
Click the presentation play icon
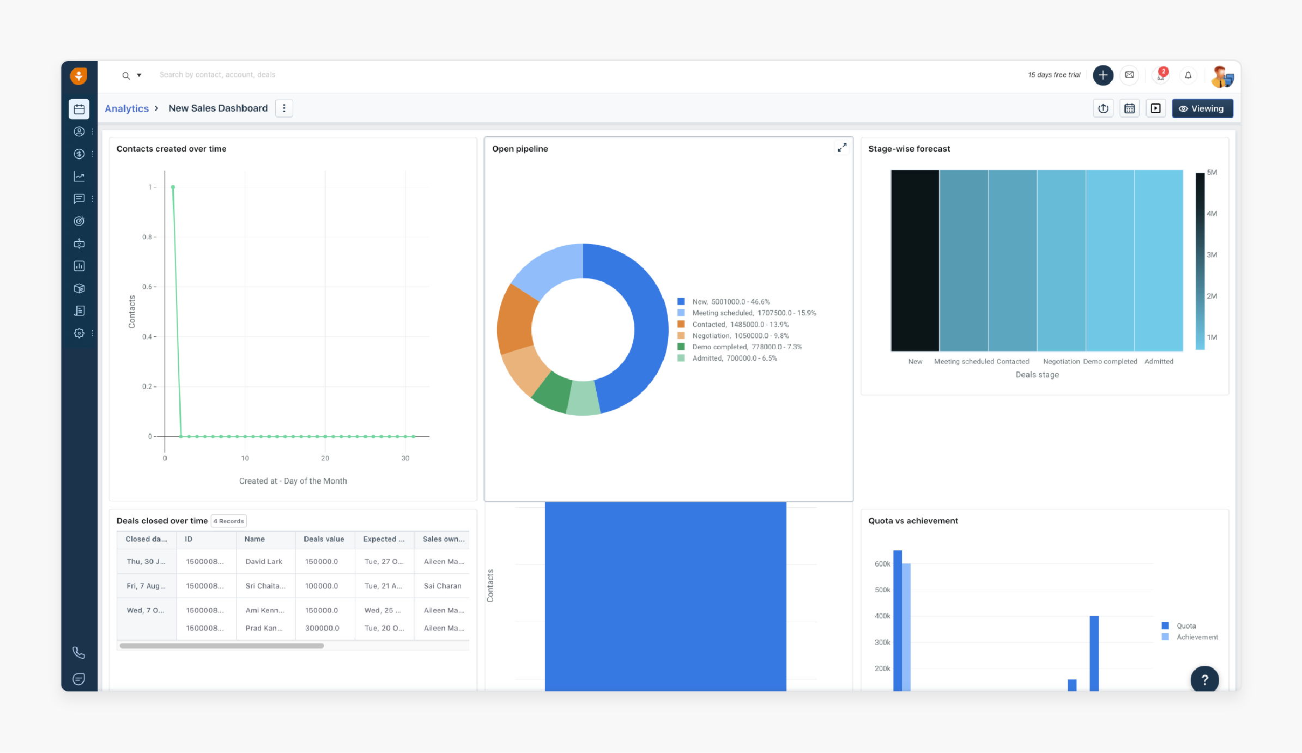pyautogui.click(x=1155, y=108)
